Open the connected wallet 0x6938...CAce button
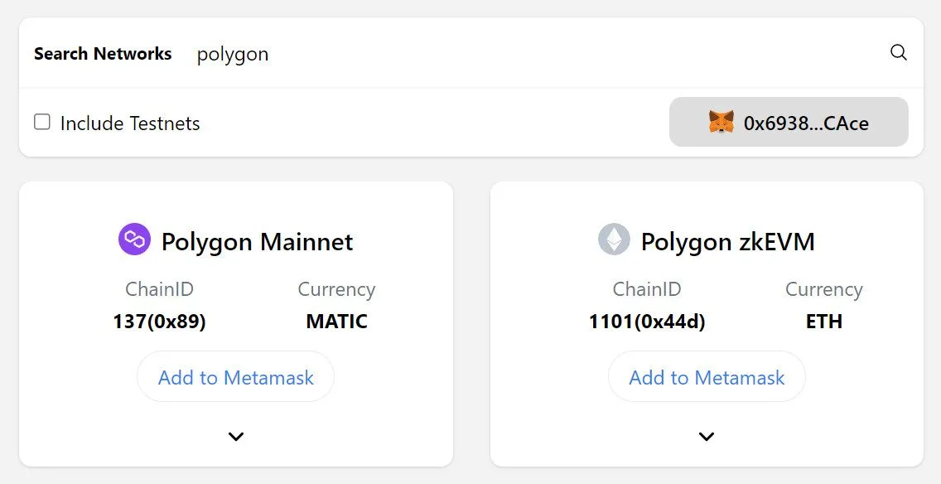This screenshot has height=484, width=941. [x=789, y=122]
